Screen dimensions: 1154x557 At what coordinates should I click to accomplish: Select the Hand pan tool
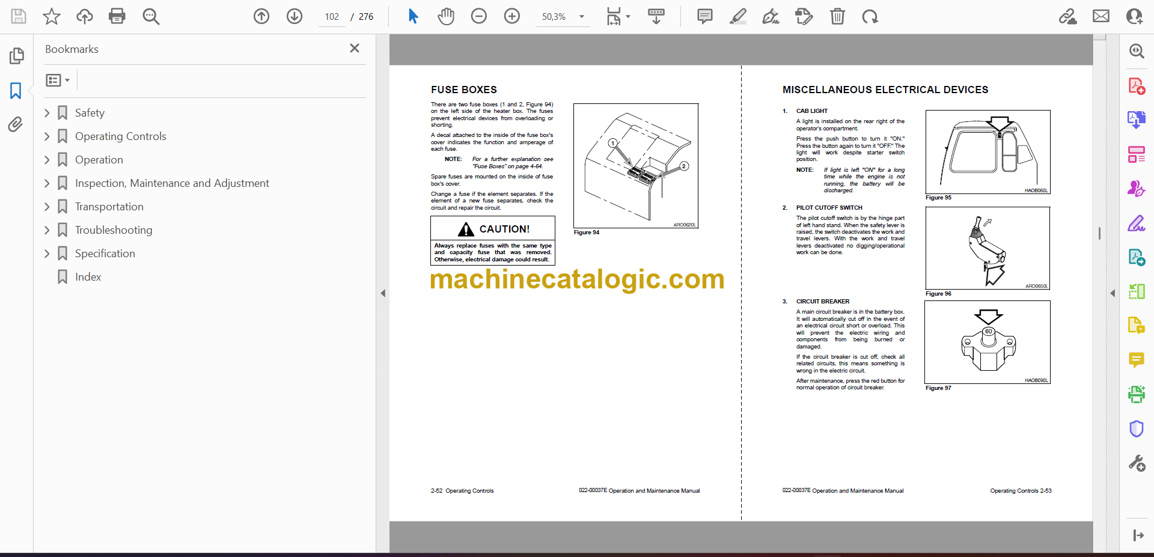click(x=445, y=16)
